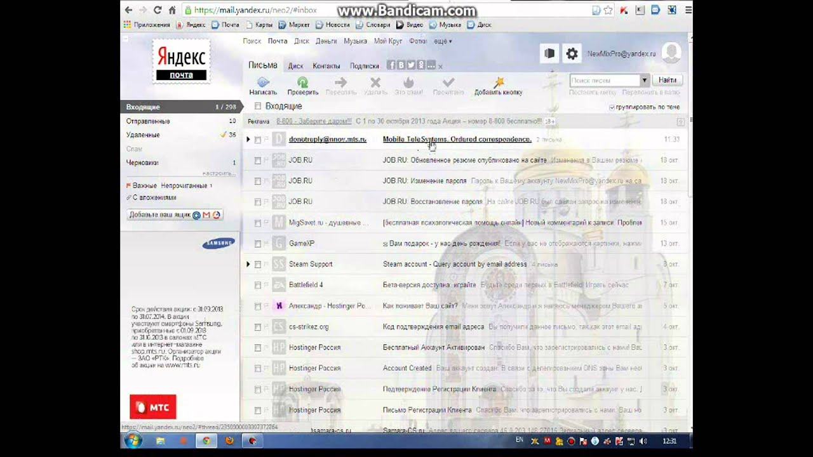Image resolution: width=813 pixels, height=457 pixels.
Task: Go back using browser back arrow
Action: point(129,10)
